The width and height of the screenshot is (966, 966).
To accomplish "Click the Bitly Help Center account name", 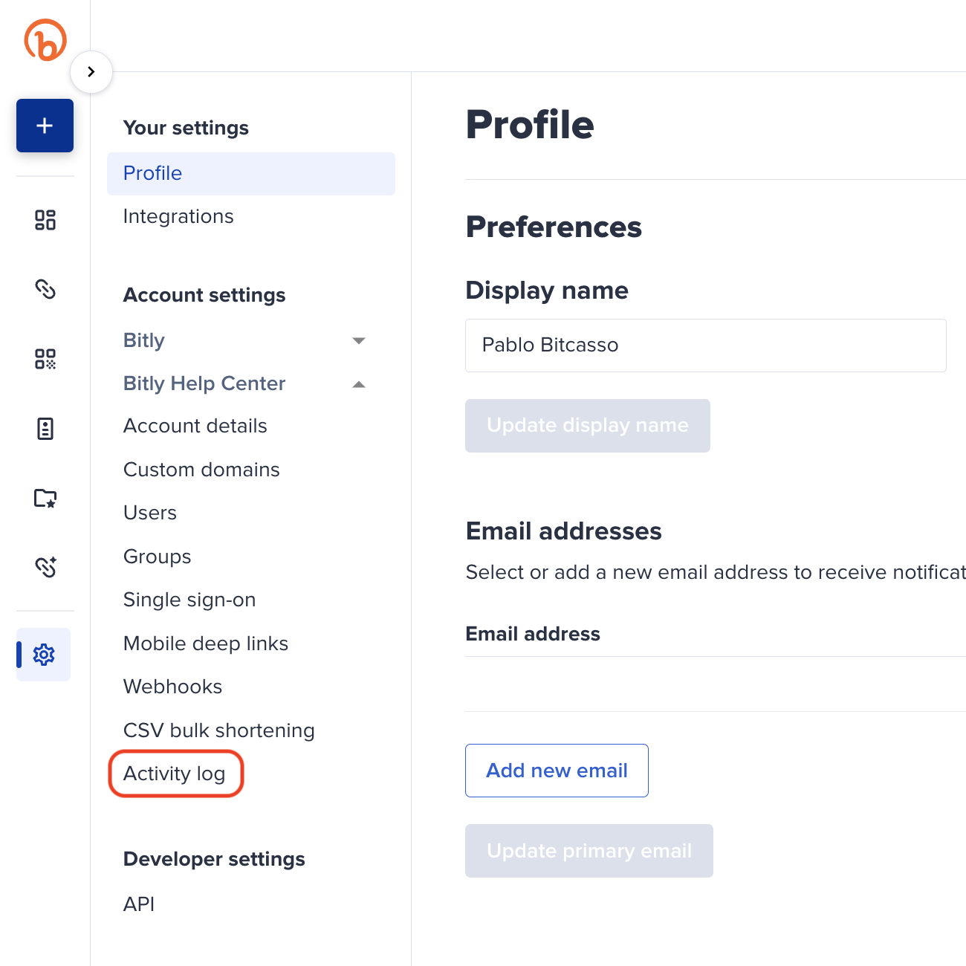I will (204, 383).
